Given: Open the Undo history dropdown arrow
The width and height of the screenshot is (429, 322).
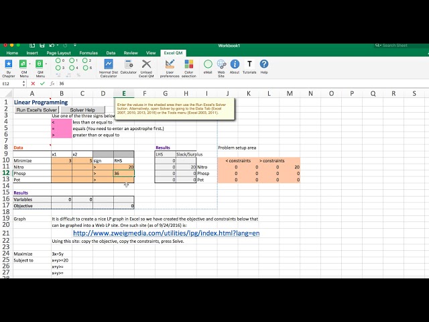Looking at the screenshot, I should [x=58, y=46].
